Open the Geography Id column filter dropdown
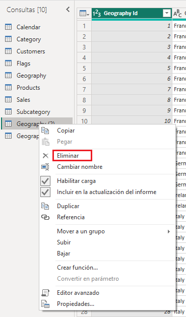 click(167, 14)
